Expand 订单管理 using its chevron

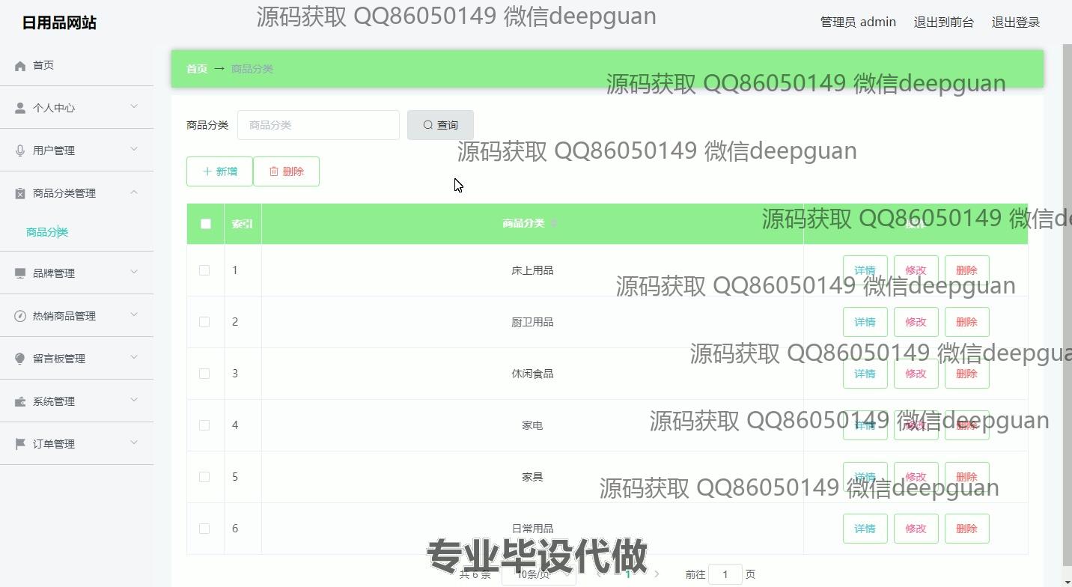point(134,443)
